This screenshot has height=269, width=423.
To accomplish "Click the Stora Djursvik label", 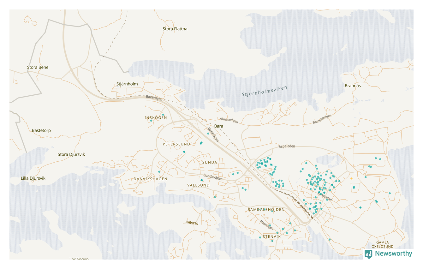I will [71, 154].
